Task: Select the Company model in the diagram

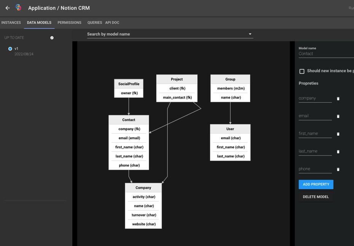Action: click(143, 188)
